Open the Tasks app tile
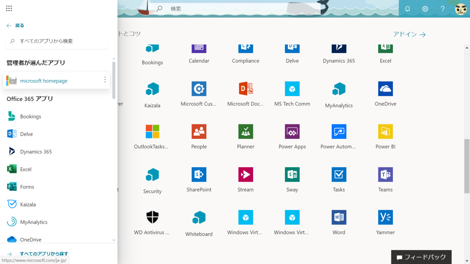The image size is (470, 264). pyautogui.click(x=339, y=180)
